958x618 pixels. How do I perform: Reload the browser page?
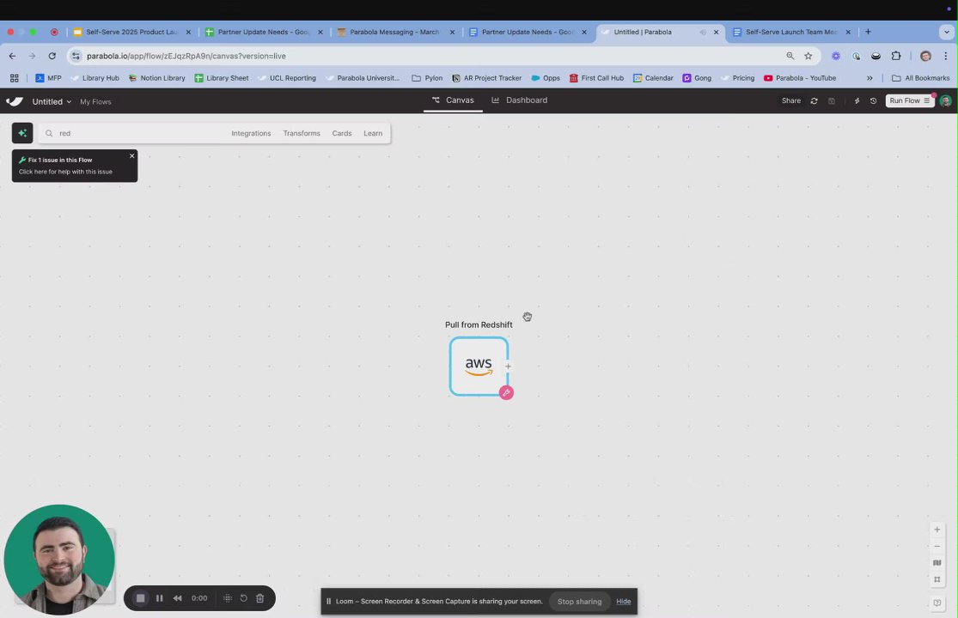pyautogui.click(x=52, y=56)
